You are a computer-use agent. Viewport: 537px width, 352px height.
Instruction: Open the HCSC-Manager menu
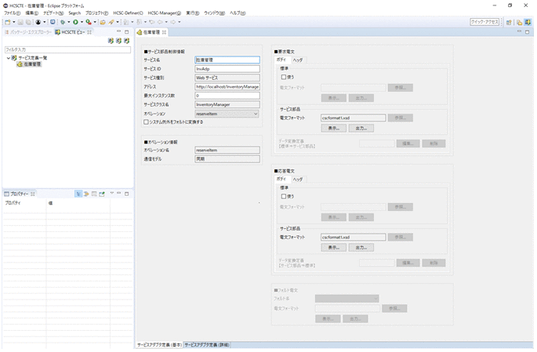164,13
